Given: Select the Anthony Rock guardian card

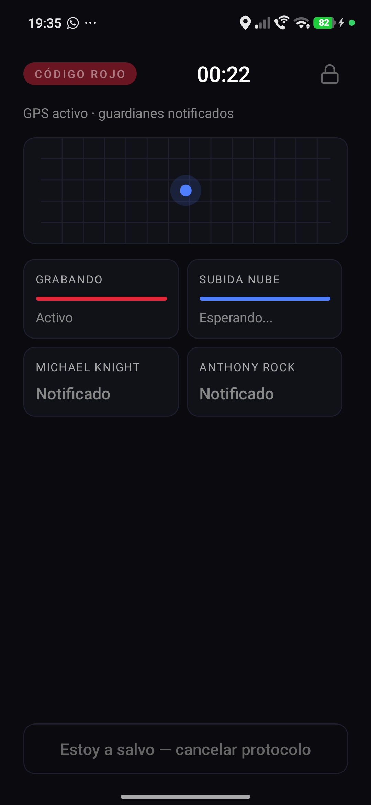Looking at the screenshot, I should click(265, 382).
